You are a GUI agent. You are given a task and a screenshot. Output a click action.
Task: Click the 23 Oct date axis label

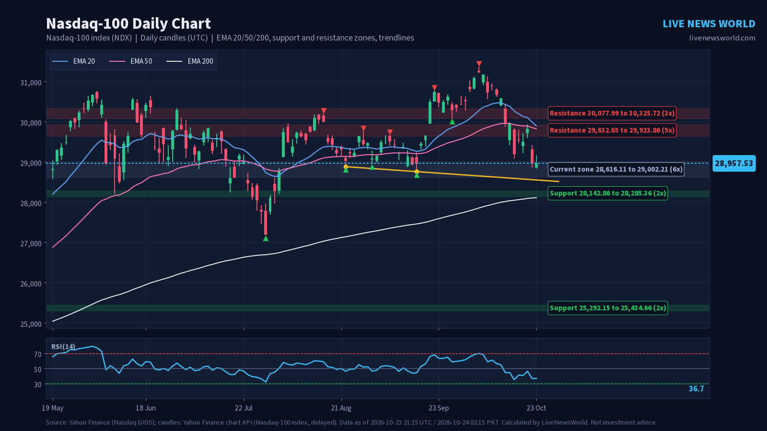click(x=536, y=408)
